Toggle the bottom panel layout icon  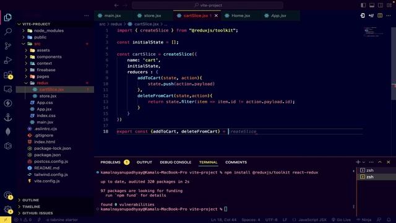[372, 6]
